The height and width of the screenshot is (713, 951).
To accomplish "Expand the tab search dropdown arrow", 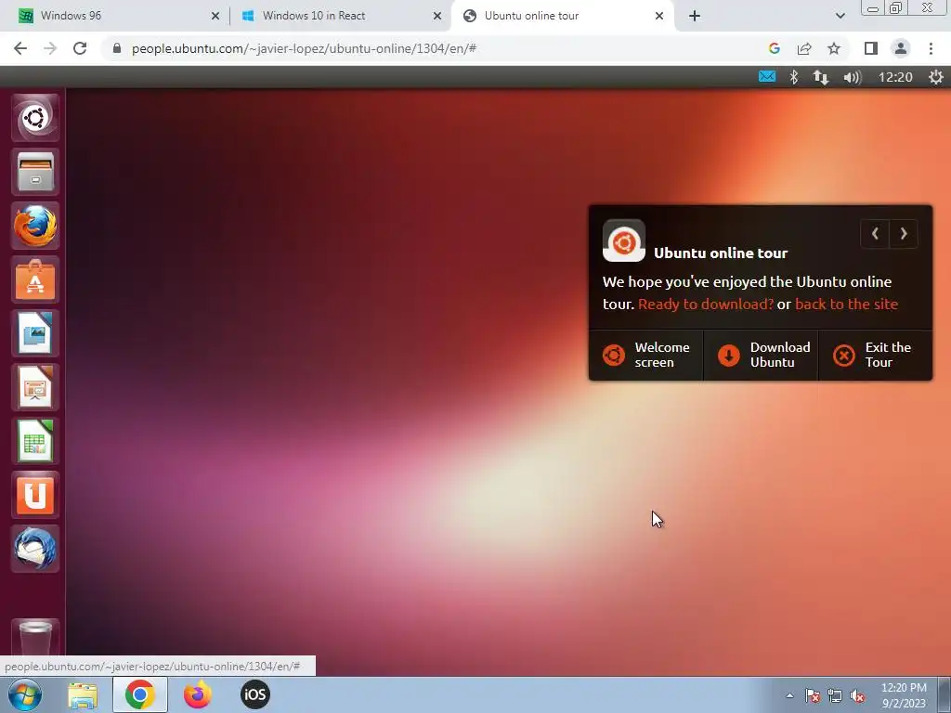I will (x=840, y=16).
